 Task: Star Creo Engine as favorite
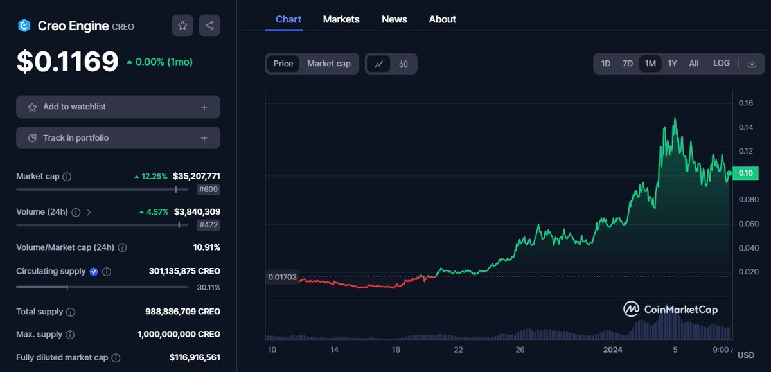point(182,26)
